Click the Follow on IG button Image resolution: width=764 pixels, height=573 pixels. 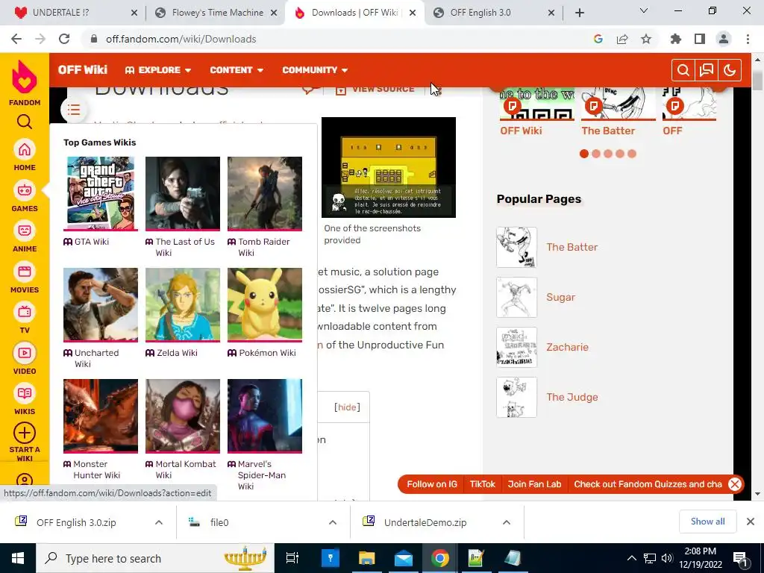coord(432,484)
